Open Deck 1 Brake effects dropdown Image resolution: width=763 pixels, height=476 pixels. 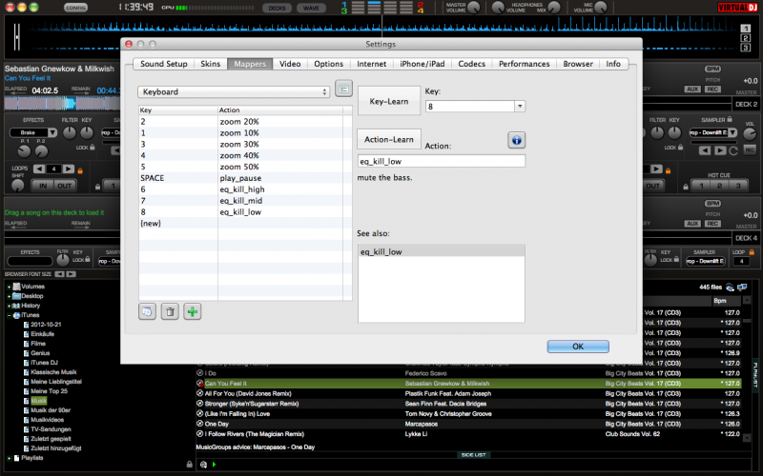[52, 132]
